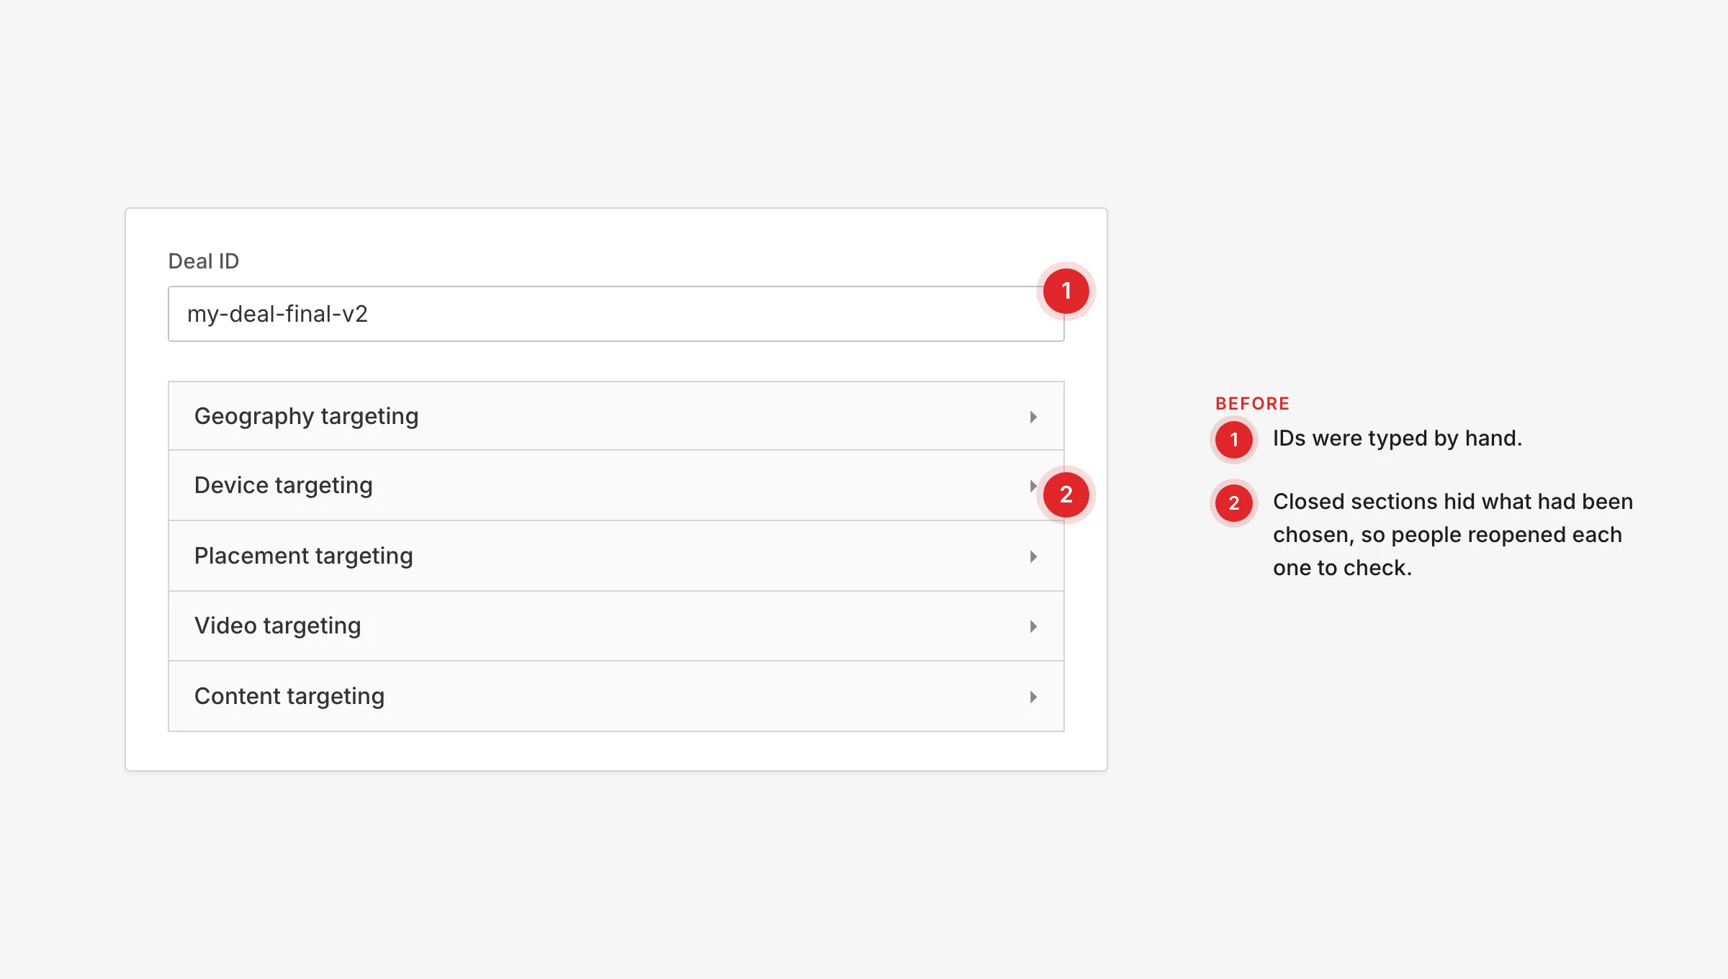
Task: Expand the Video targeting section
Action: [x=616, y=626]
